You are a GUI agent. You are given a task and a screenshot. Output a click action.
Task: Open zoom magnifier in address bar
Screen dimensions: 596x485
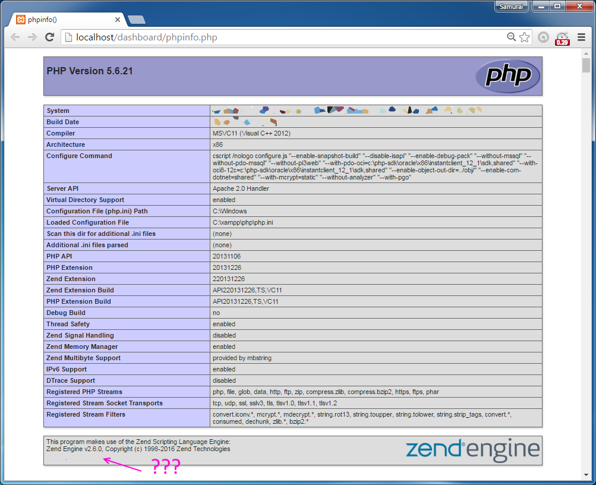(x=511, y=37)
